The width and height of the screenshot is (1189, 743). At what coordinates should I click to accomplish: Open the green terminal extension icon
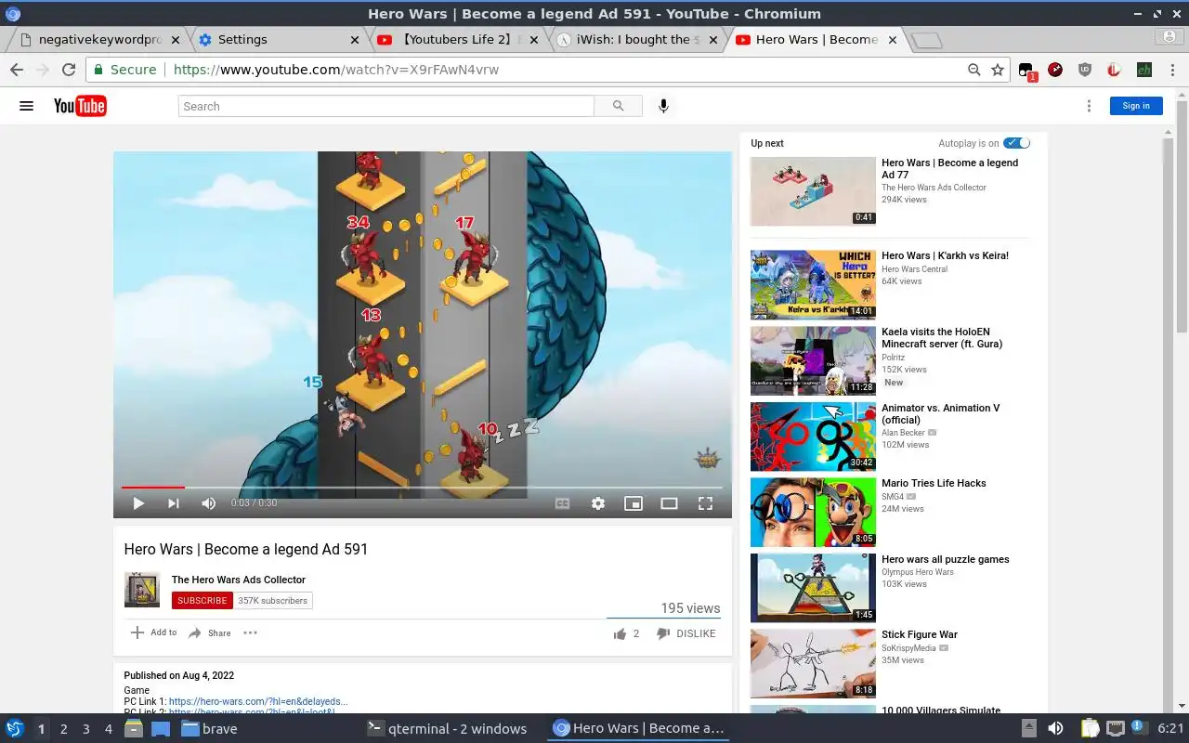point(1143,70)
